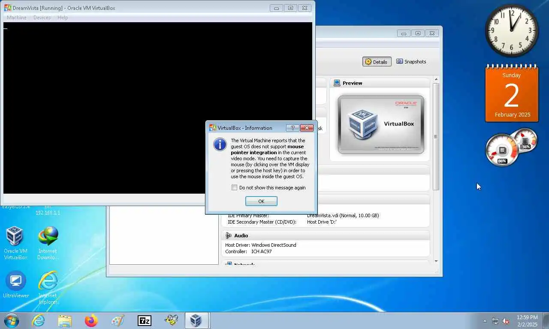Open the Help menu in DreamVista window

[x=63, y=18]
